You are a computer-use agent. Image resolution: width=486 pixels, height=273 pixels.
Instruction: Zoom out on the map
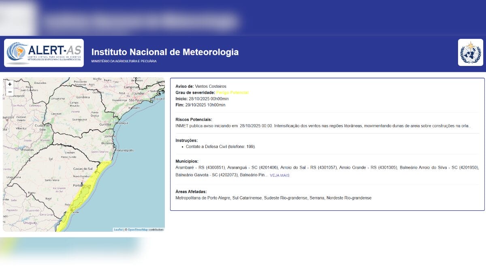(x=10, y=92)
